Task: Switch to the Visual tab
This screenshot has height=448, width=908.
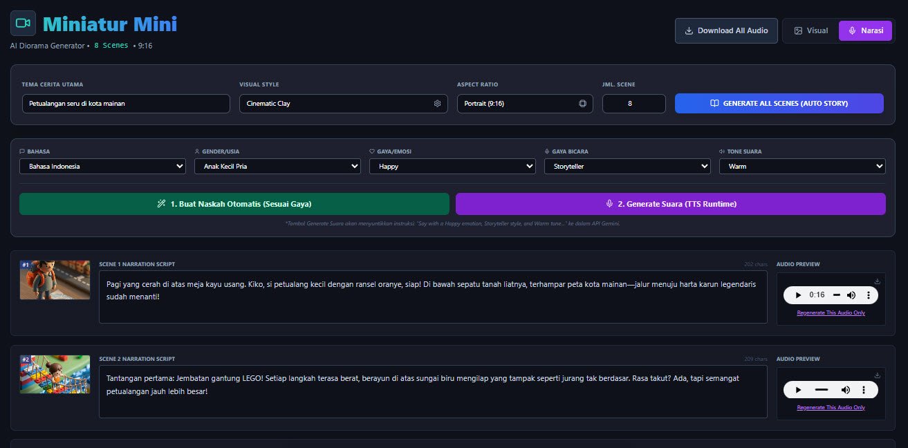Action: point(810,30)
